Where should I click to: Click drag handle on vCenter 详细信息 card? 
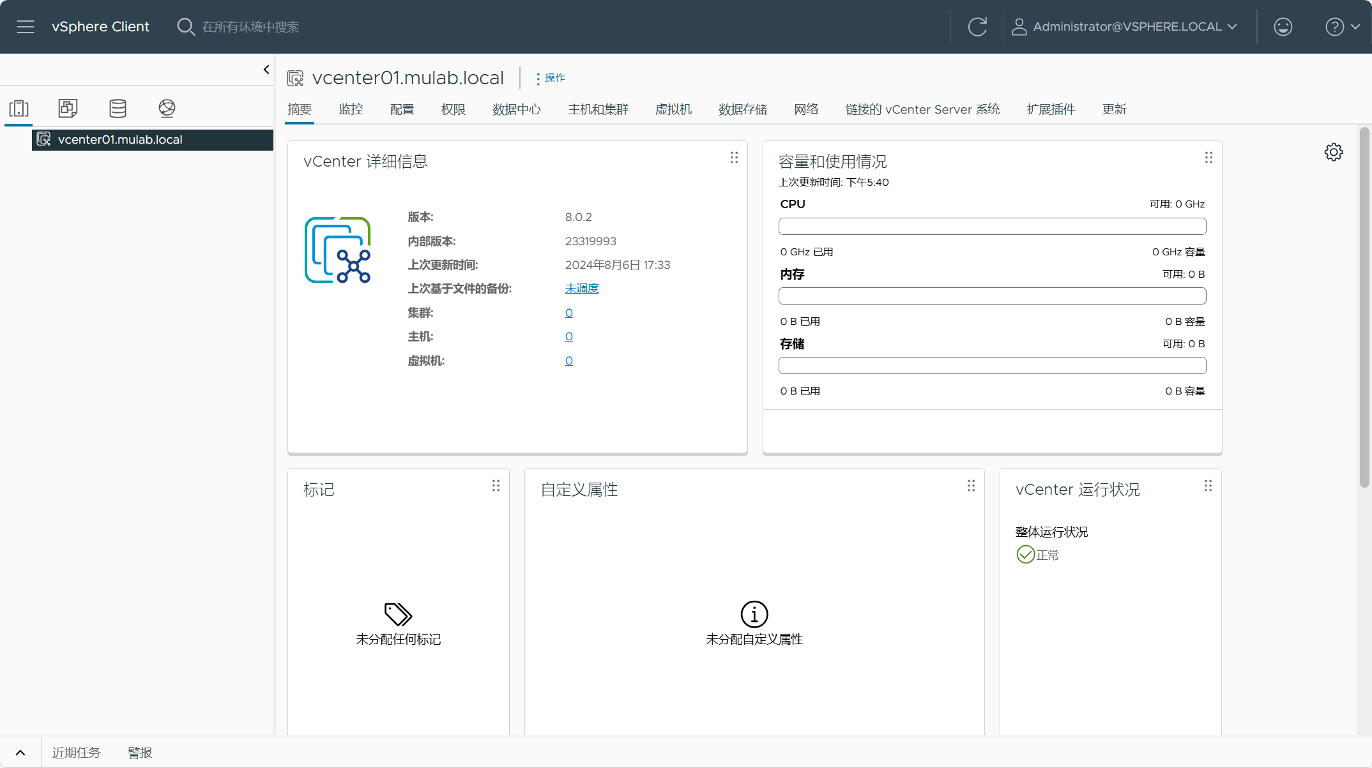point(734,157)
